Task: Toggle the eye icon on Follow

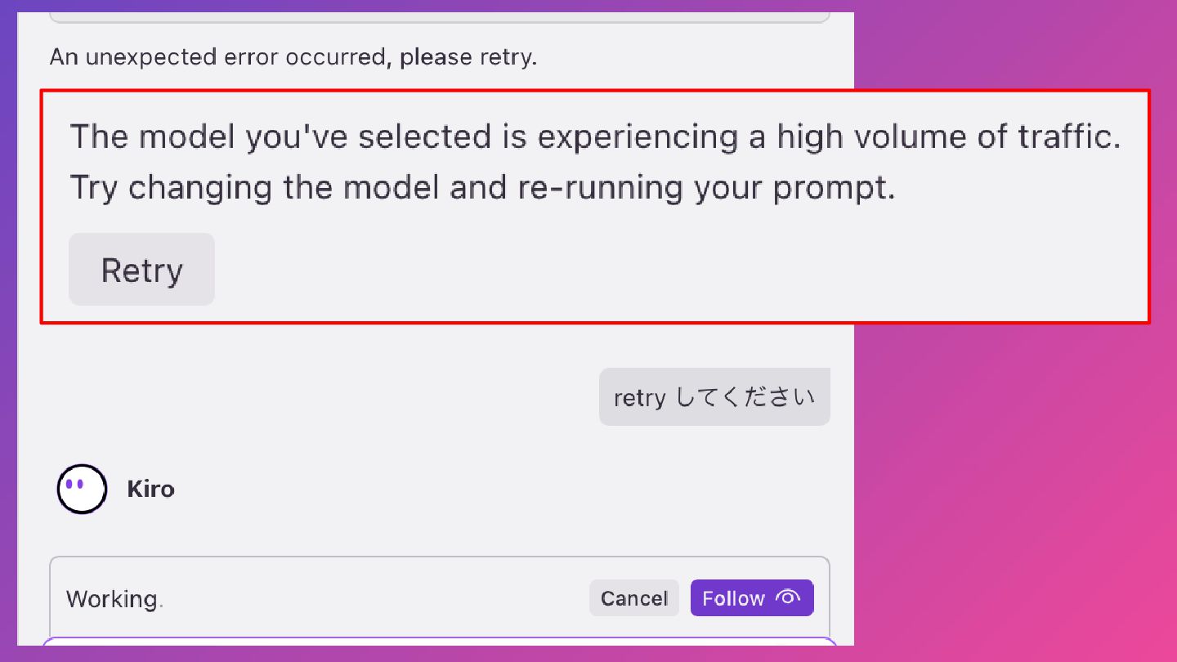Action: pyautogui.click(x=787, y=597)
